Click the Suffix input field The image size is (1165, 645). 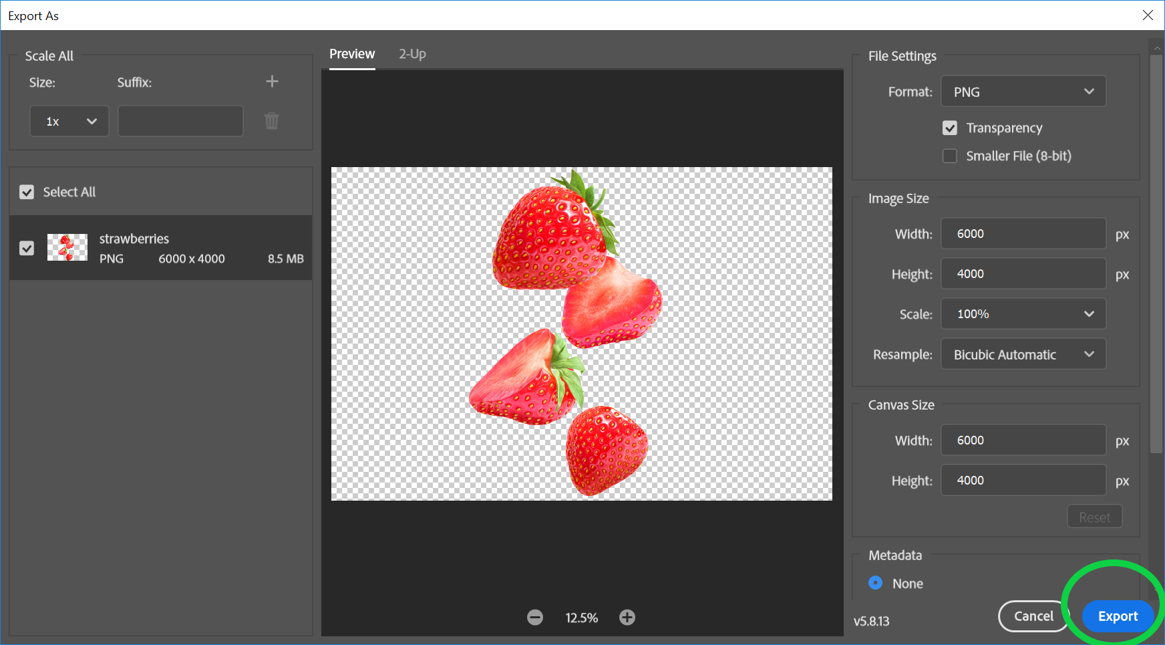click(x=180, y=121)
